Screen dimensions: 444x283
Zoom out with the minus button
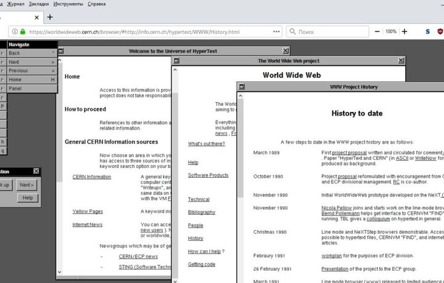coord(377,31)
